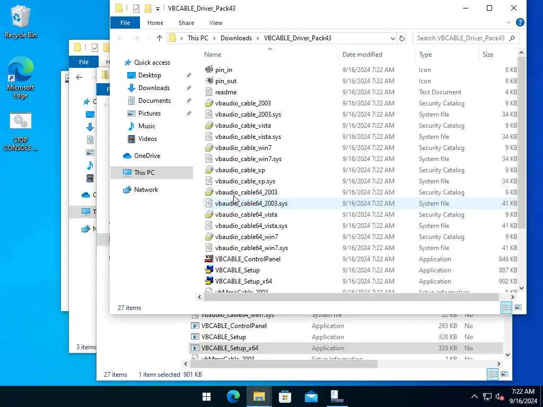Select vbaudio_cable_2003 security catalog icon

(209, 103)
